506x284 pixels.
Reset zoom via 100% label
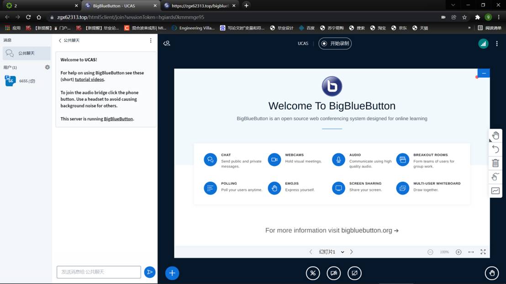(x=444, y=252)
